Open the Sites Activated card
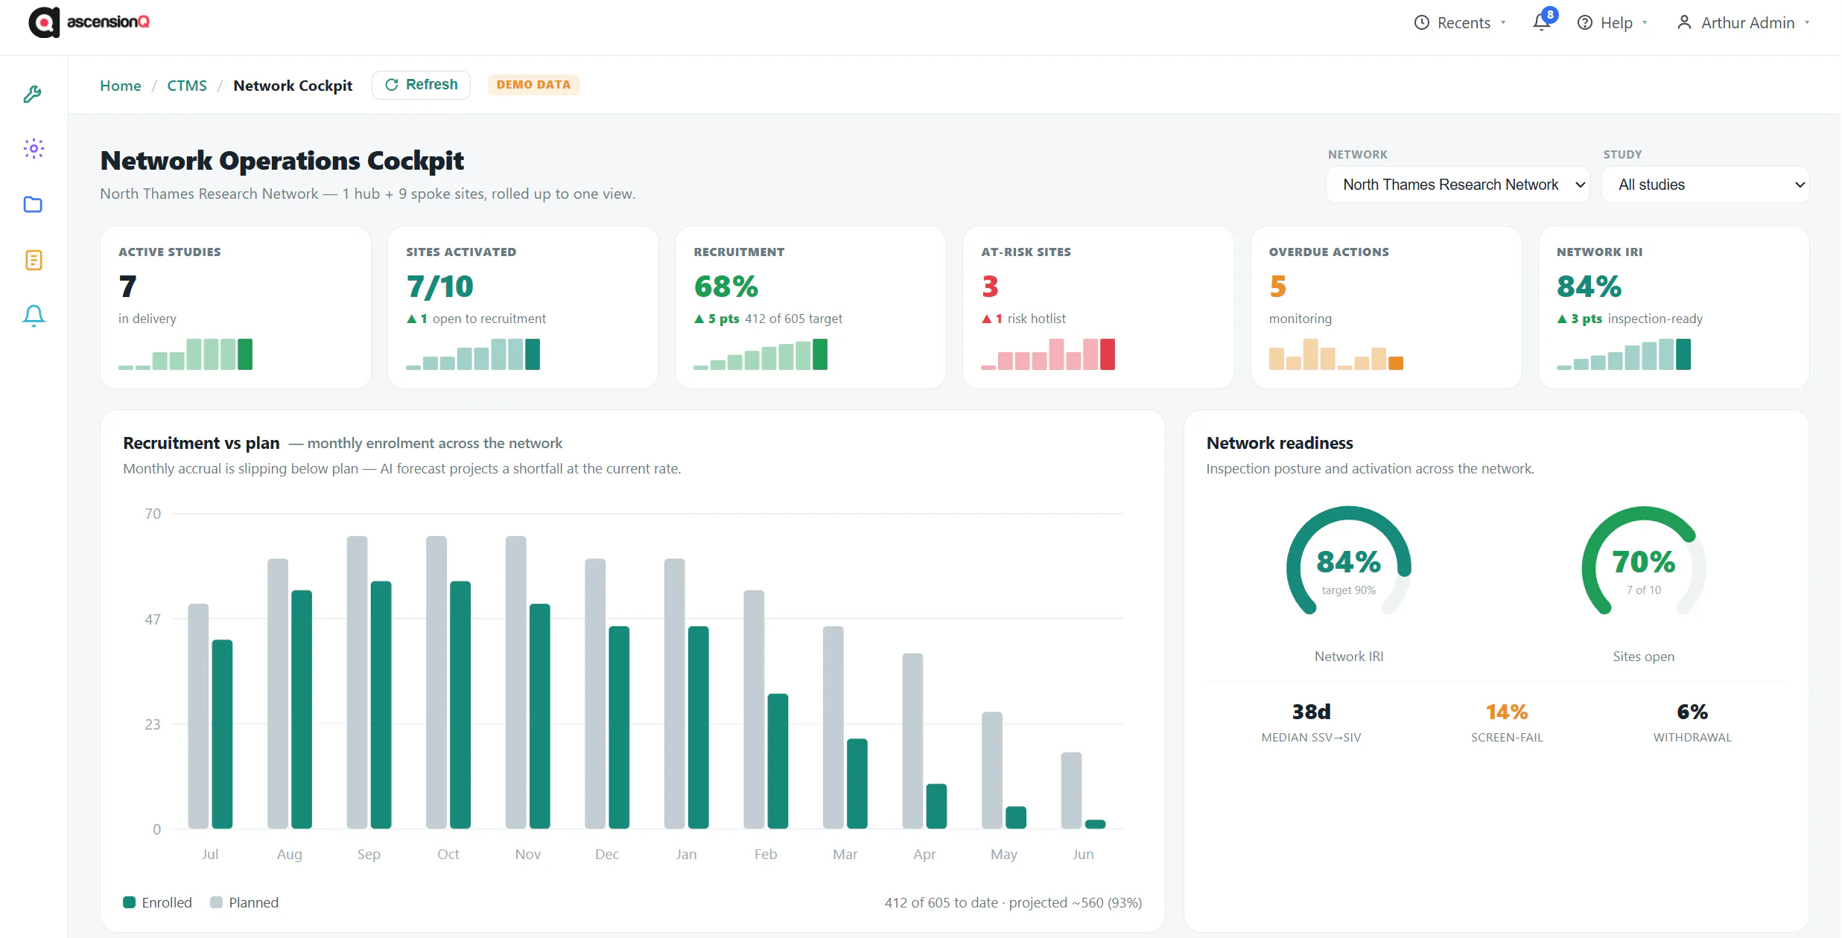This screenshot has height=938, width=1842. (x=523, y=307)
